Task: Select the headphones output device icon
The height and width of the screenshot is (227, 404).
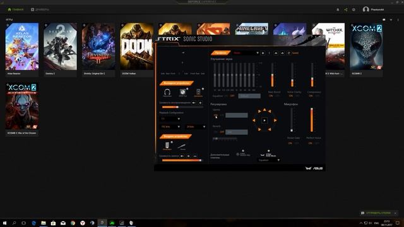Action: (167, 92)
